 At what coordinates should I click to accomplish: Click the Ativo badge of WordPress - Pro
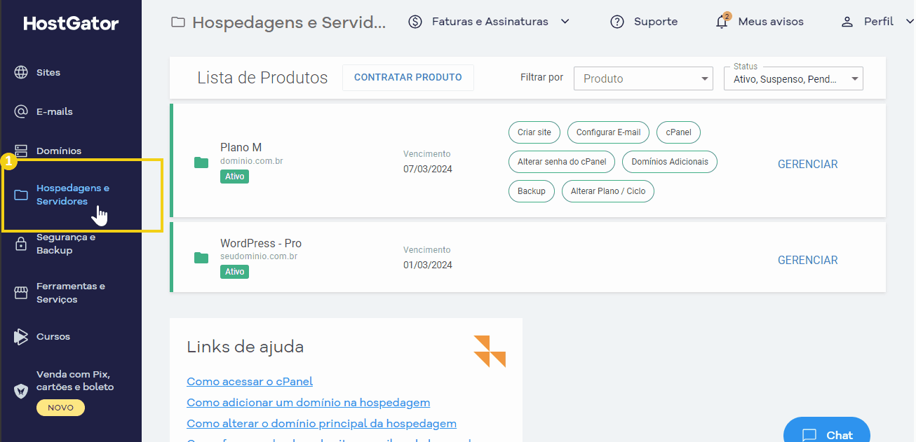pos(234,272)
